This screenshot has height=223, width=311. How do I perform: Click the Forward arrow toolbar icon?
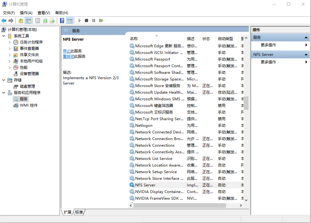(x=11, y=20)
